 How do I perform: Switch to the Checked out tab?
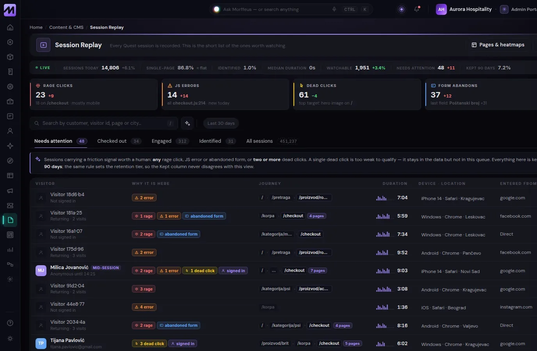point(119,141)
